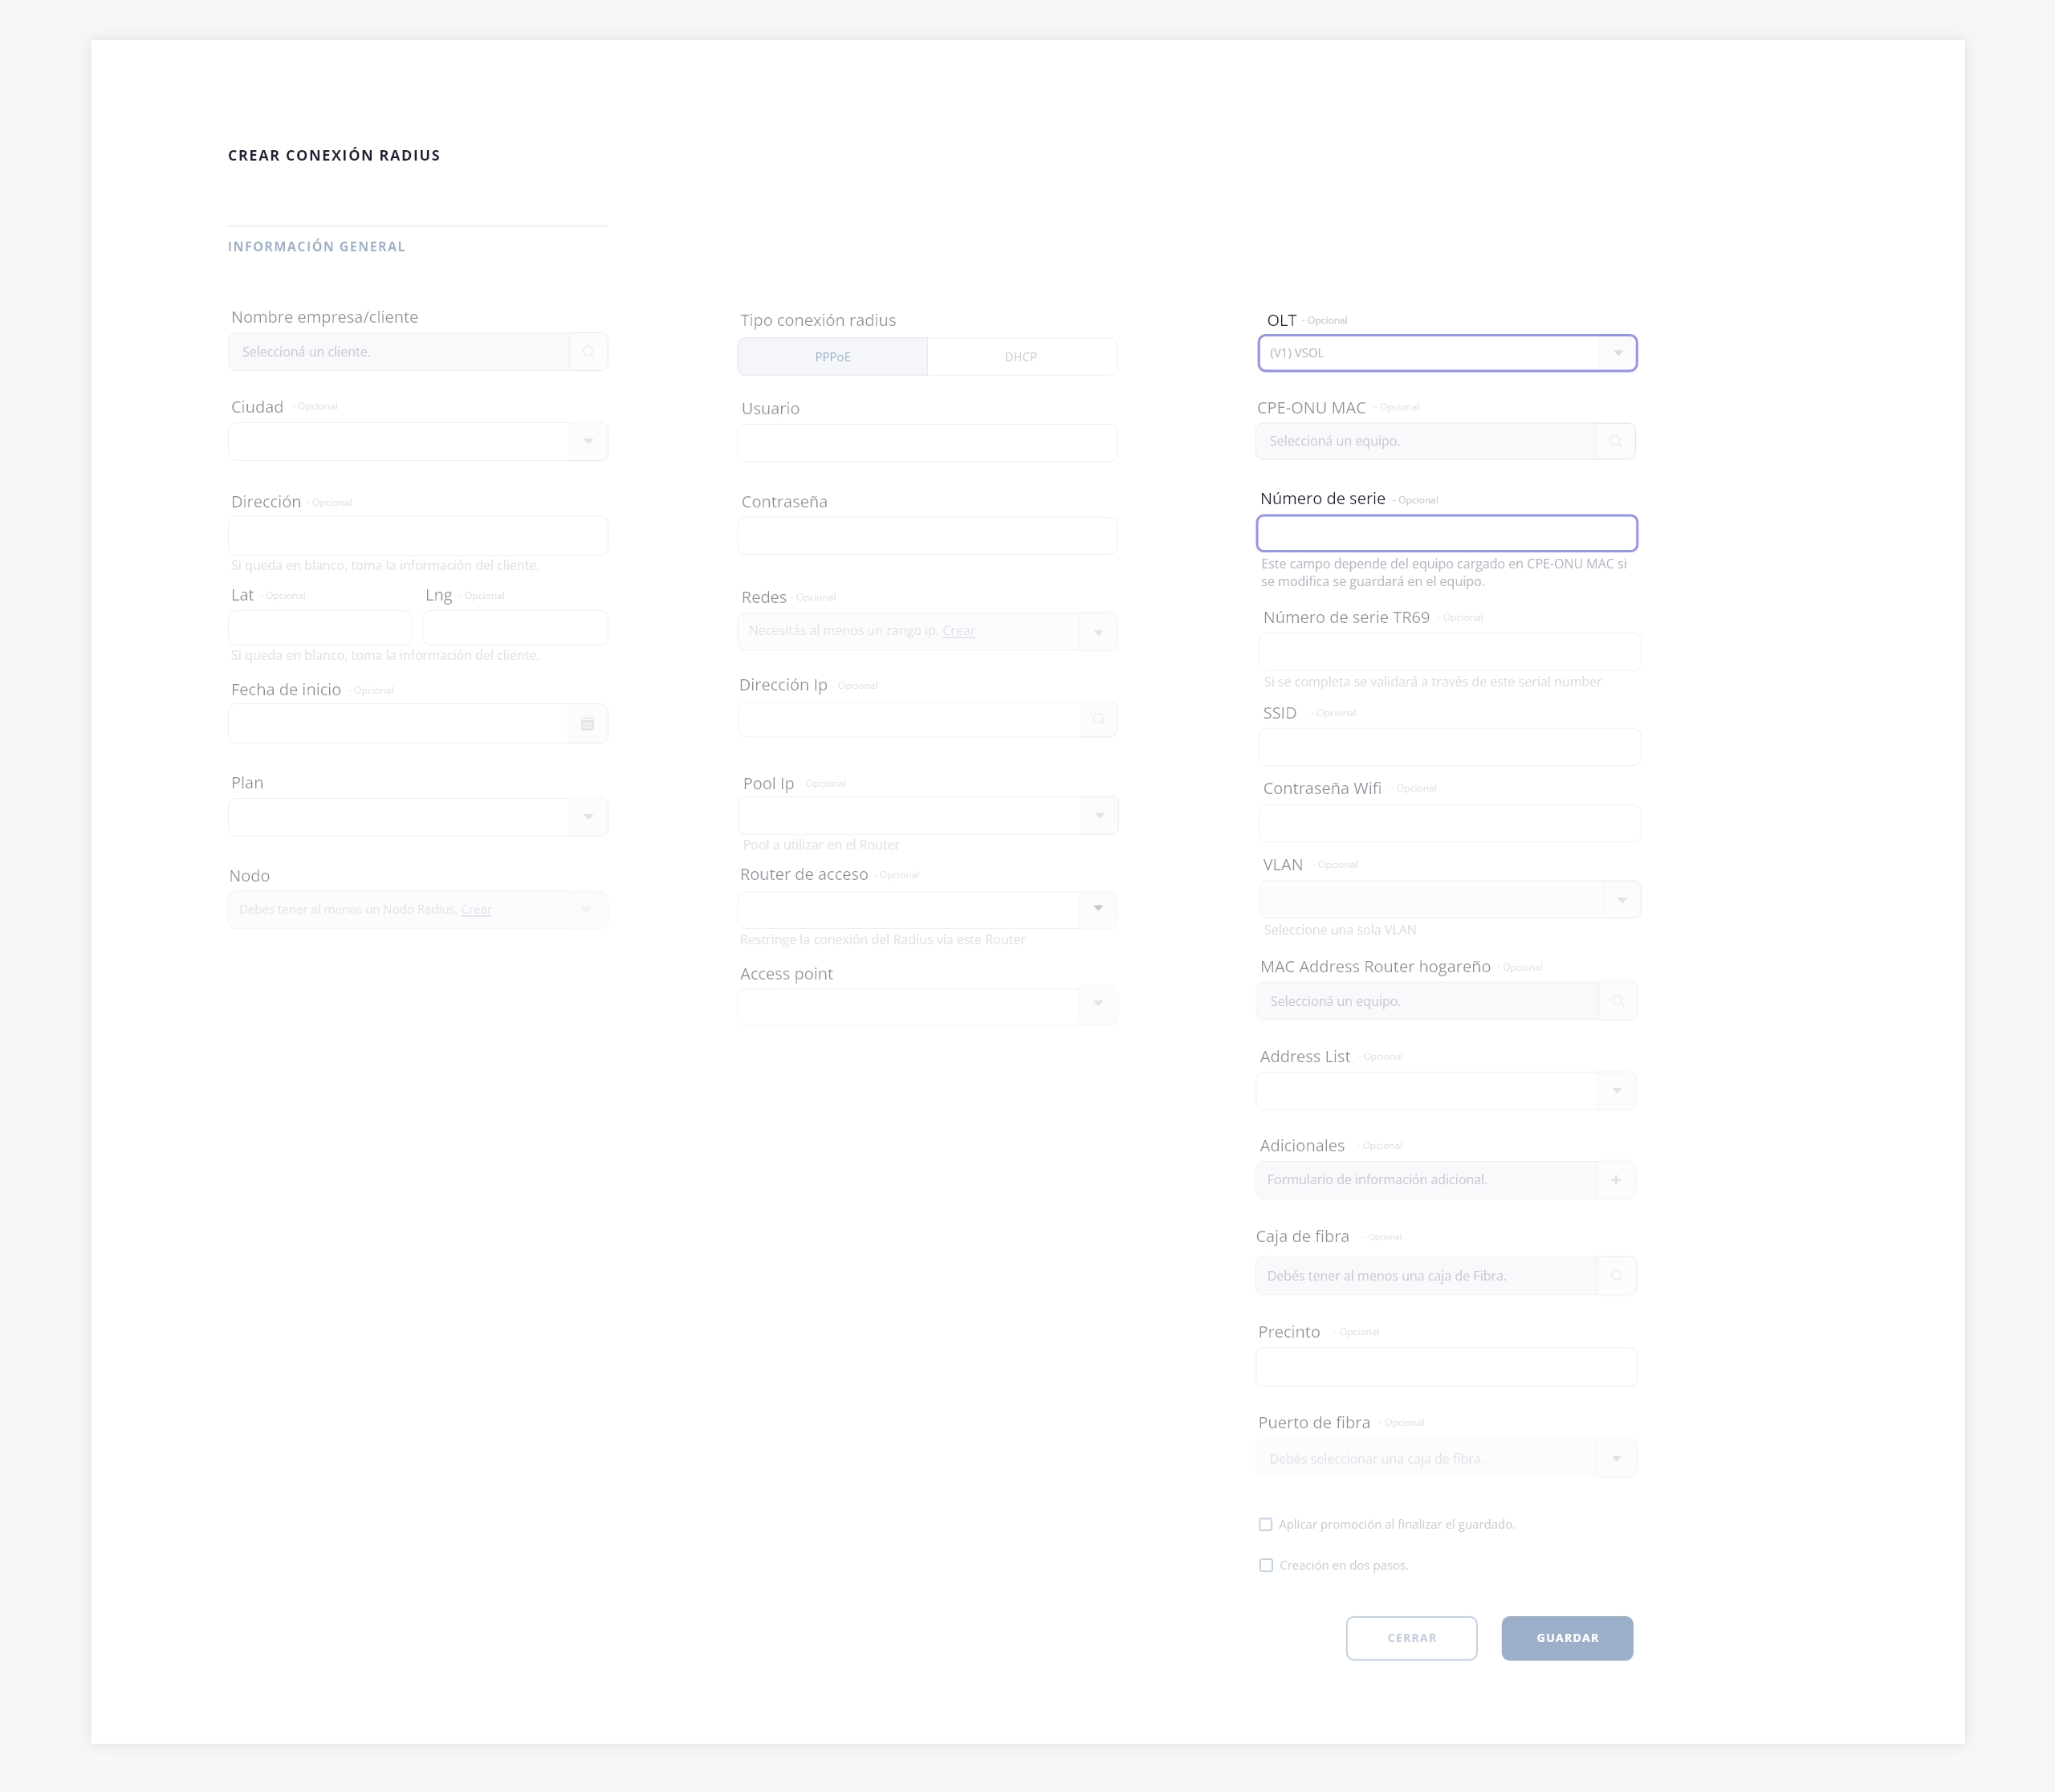Click search icon in CPE-ONU MAC field
The height and width of the screenshot is (1792, 2055).
coord(1615,441)
